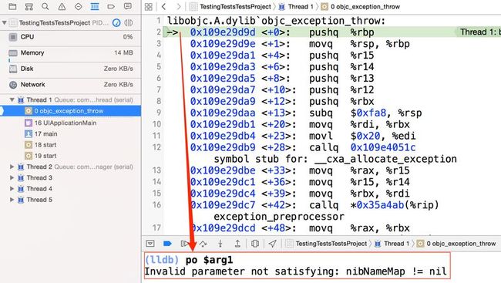Click the process view options icon
This screenshot has height=283, width=501.
click(129, 22)
